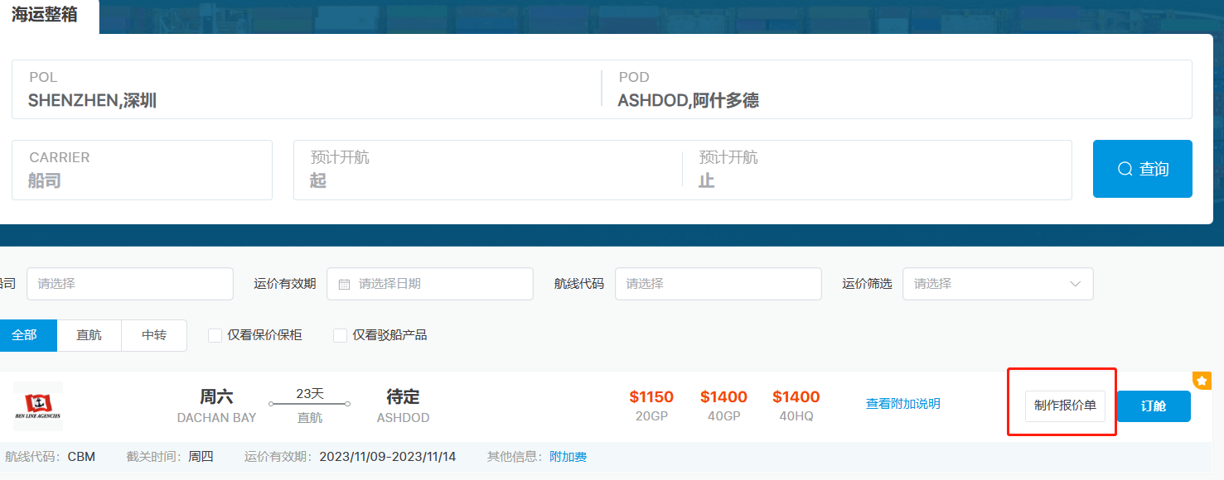Screen dimensions: 1224x480
Task: Enable the 仅看保价保柜 checkbox
Action: (215, 335)
